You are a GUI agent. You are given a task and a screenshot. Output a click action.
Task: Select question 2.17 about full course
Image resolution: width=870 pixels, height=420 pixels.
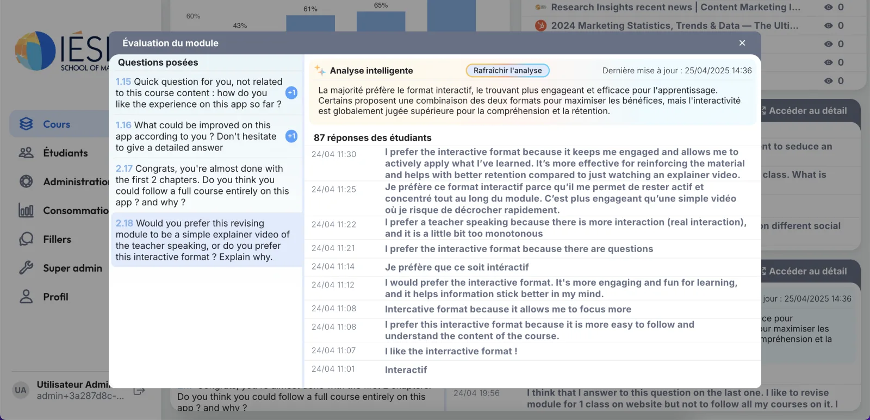point(206,185)
